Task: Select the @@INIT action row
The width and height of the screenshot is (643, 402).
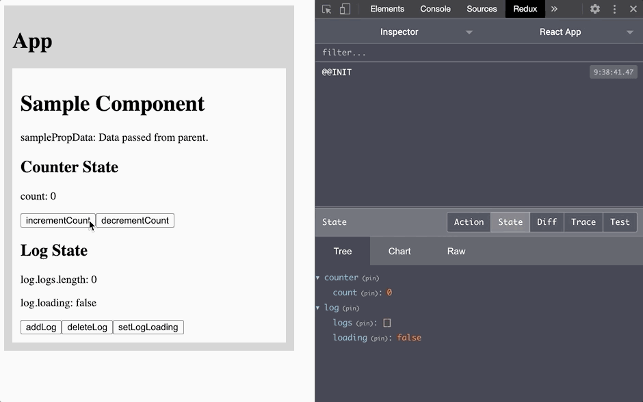Action: point(479,72)
